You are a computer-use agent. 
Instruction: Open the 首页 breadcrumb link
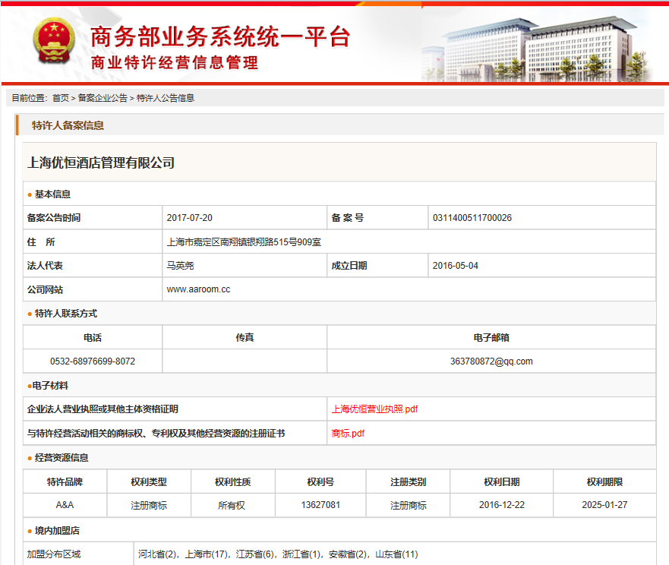point(61,98)
